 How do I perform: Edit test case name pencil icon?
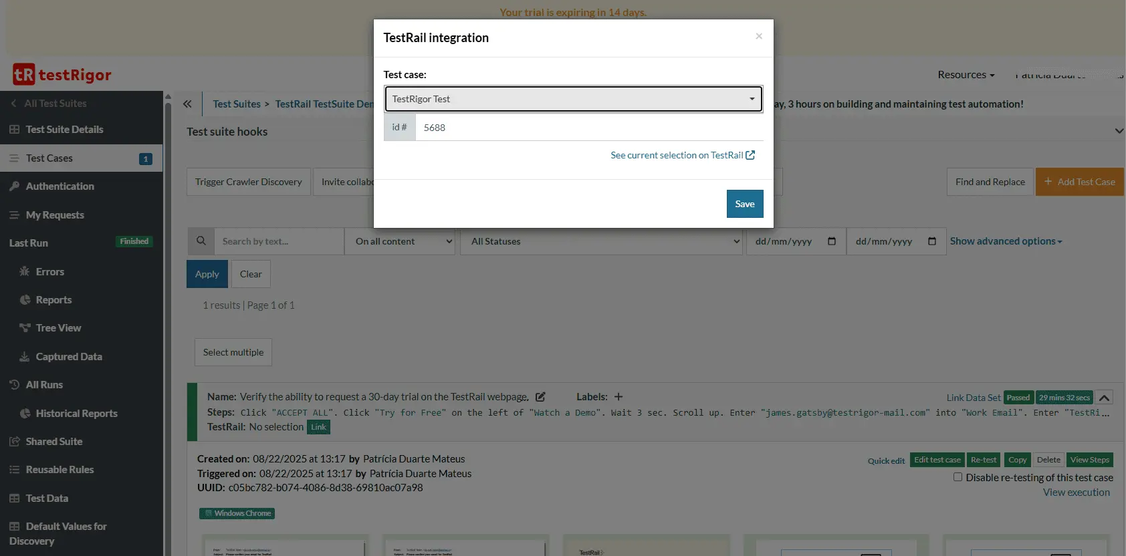(x=540, y=397)
